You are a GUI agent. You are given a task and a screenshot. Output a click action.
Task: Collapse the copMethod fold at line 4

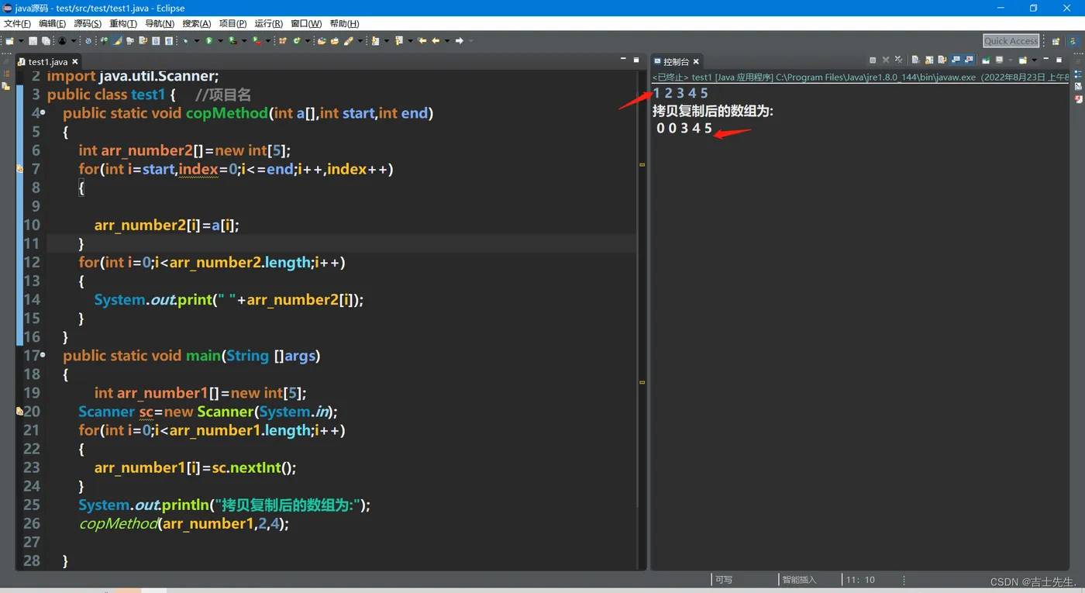(x=43, y=113)
